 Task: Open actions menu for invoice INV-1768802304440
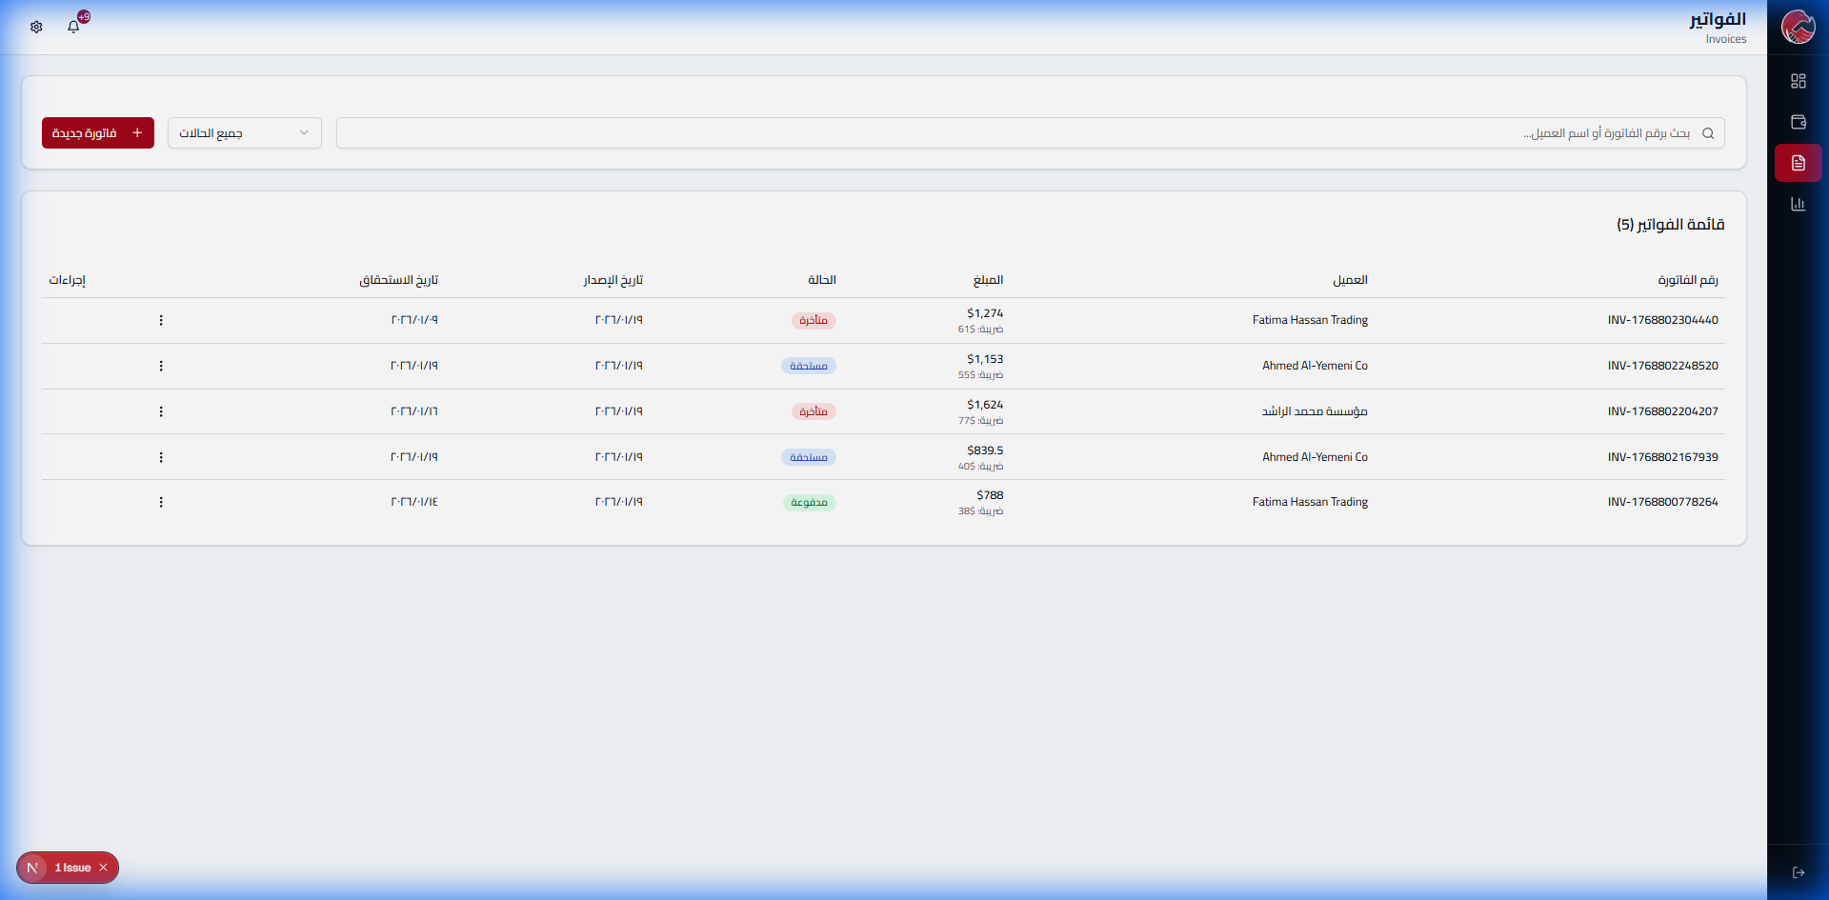point(161,320)
